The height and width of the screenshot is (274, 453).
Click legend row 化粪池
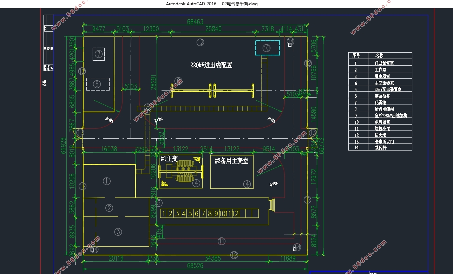click(x=380, y=102)
